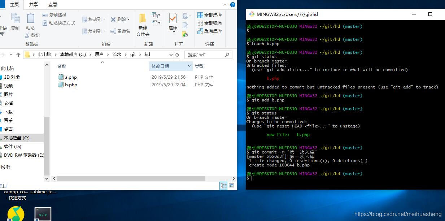Select 视频 in navigation pane
445x221 pixels.
coord(8,86)
